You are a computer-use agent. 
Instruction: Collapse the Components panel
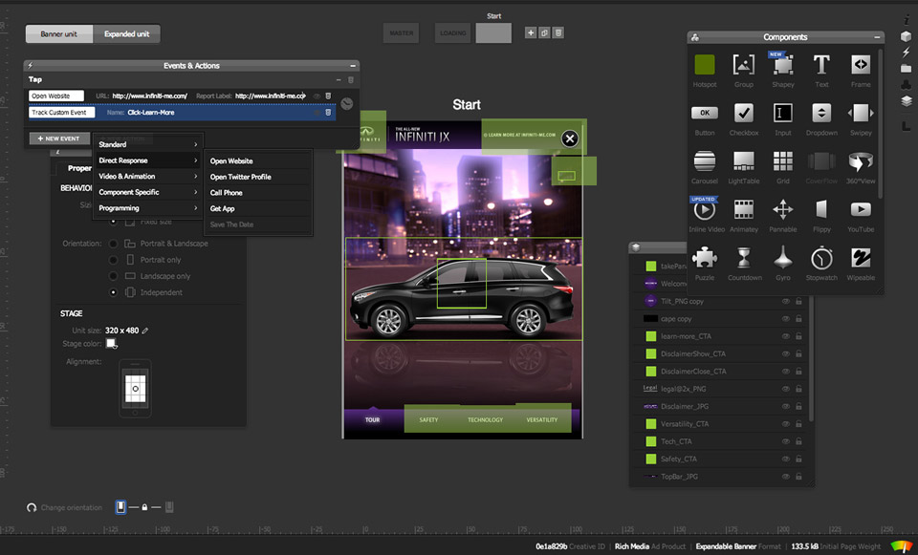pos(877,37)
